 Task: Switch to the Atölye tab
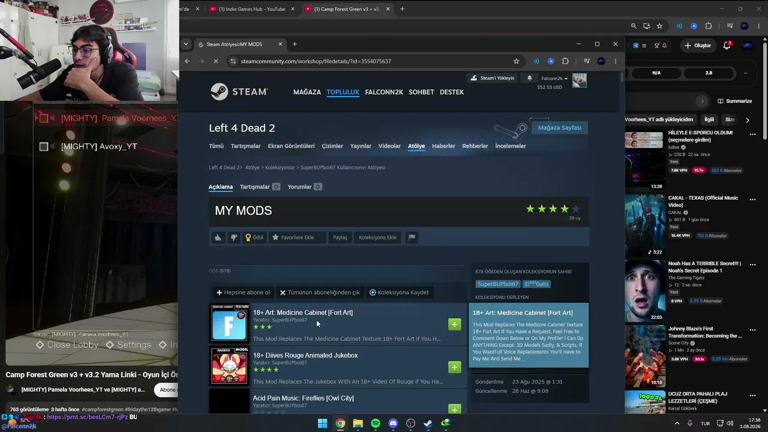(x=416, y=146)
